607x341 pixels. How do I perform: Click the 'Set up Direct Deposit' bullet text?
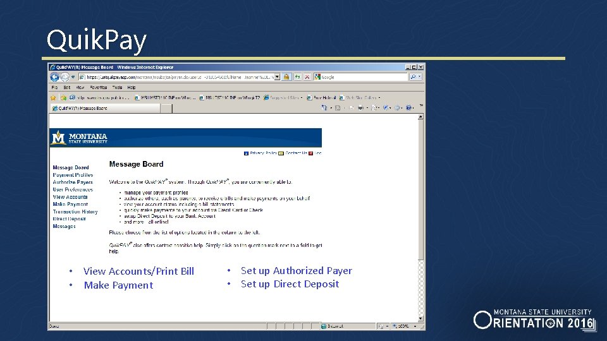pos(290,284)
